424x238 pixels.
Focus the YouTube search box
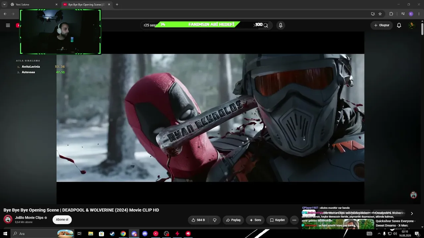click(199, 25)
